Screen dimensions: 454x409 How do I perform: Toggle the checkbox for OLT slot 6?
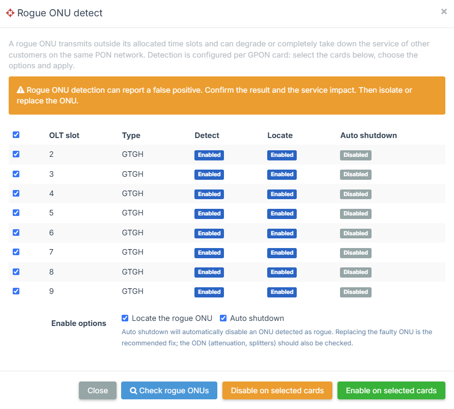[x=16, y=232]
